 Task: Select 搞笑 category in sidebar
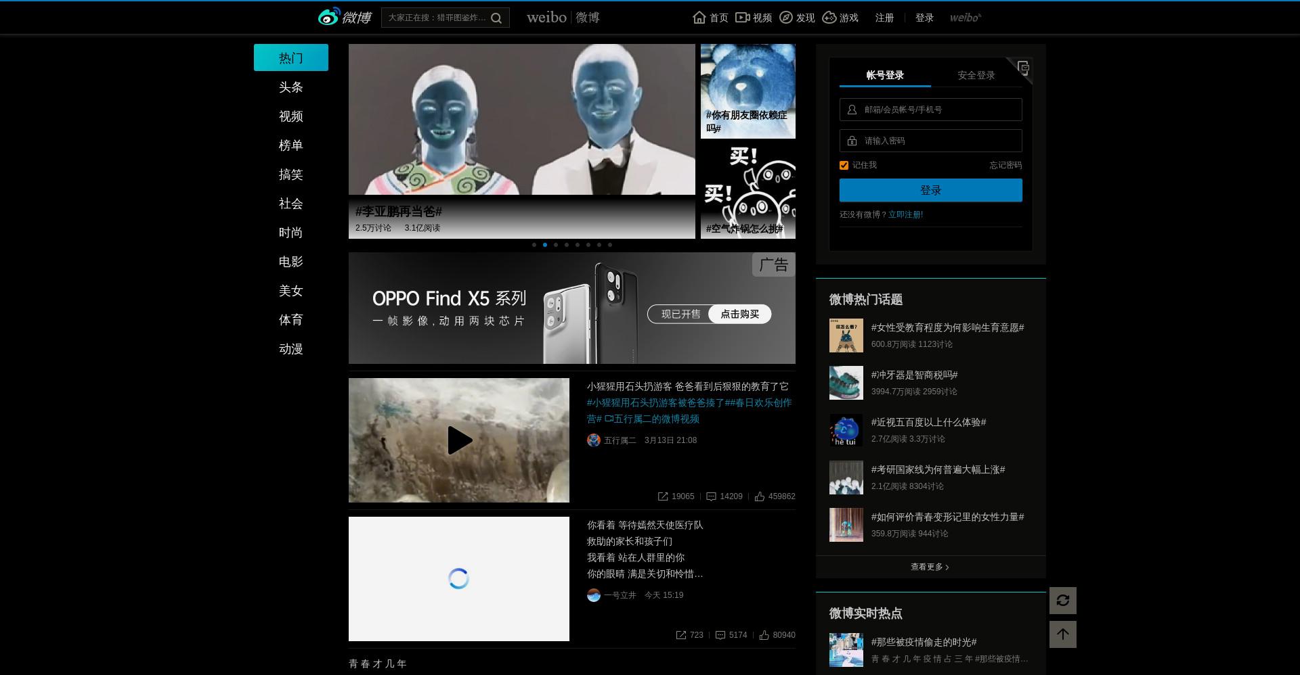[291, 174]
